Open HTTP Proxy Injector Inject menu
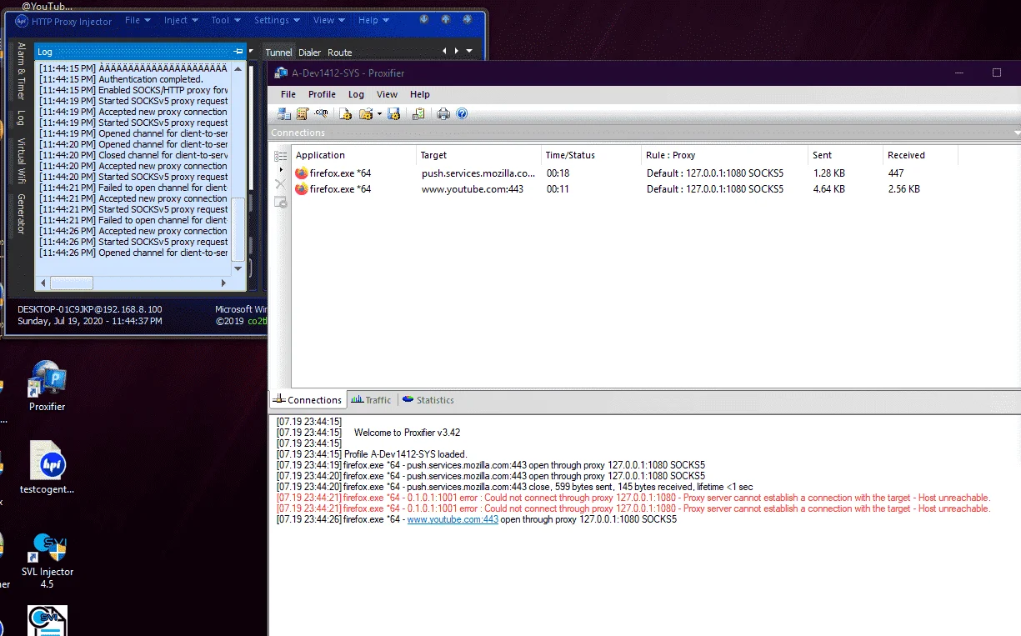Viewport: 1021px width, 636px height. [181, 21]
